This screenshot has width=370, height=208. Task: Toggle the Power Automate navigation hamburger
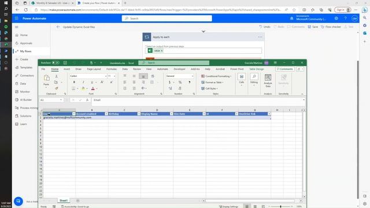17,27
